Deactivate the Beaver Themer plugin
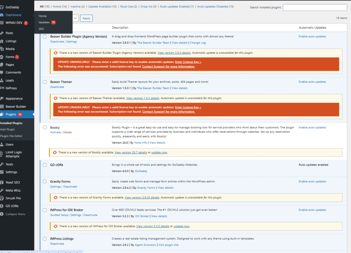The width and height of the screenshot is (351, 253). [x=57, y=87]
